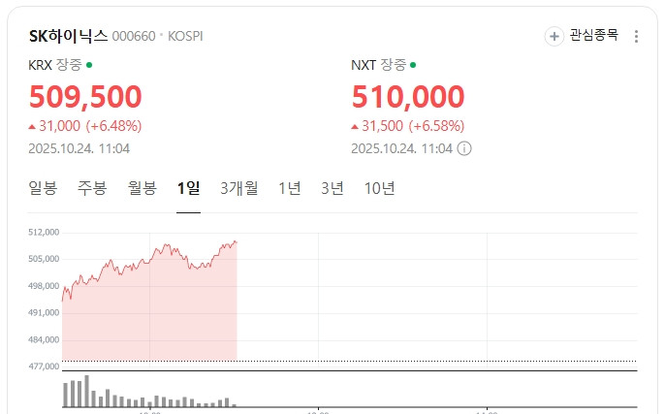
Task: Select the 1일 chart tab
Action: point(188,188)
